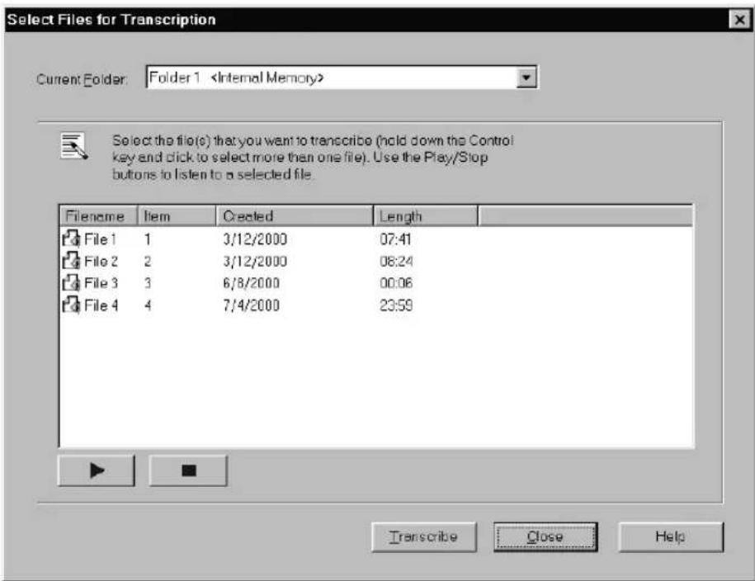The image size is (755, 581).
Task: Click the Close button at bottom
Action: pyautogui.click(x=545, y=536)
